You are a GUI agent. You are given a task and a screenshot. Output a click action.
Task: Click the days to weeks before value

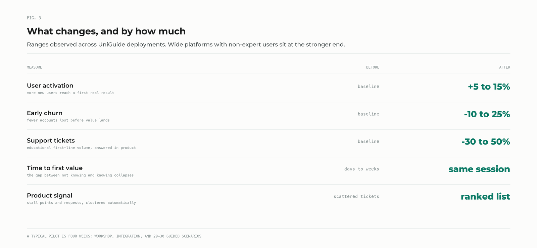(x=362, y=169)
